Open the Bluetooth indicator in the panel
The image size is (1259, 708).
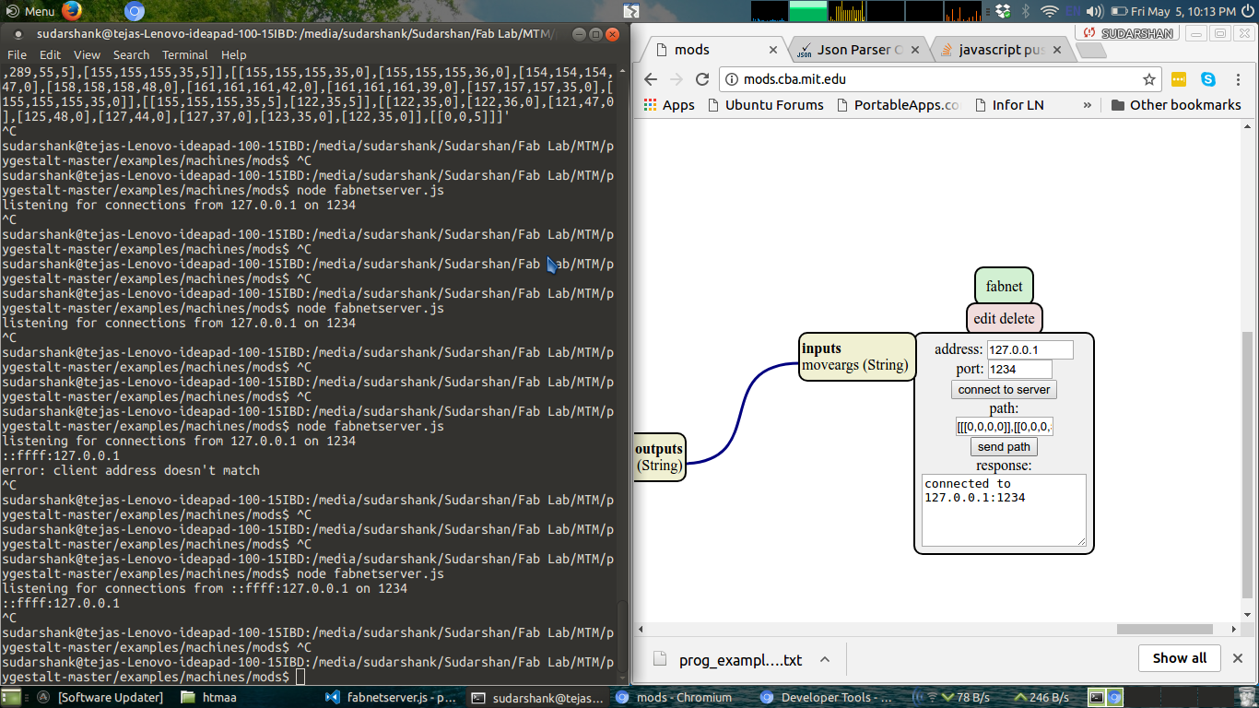click(x=1025, y=11)
